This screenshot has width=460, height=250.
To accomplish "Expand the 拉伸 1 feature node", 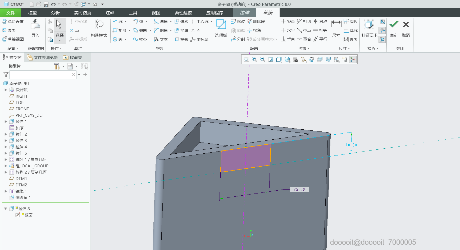I will click(x=6, y=122).
